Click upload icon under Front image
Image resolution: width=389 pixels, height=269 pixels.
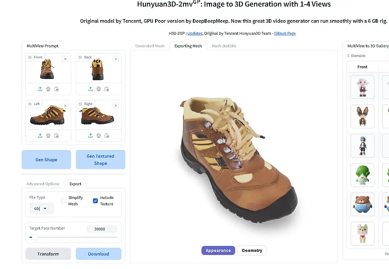pyautogui.click(x=40, y=89)
